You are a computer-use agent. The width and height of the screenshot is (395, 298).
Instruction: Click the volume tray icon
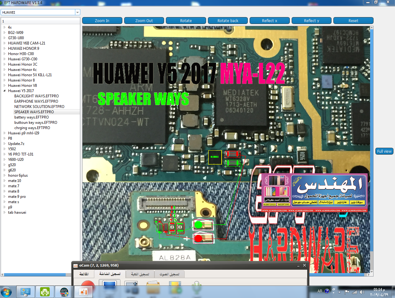click(x=362, y=292)
